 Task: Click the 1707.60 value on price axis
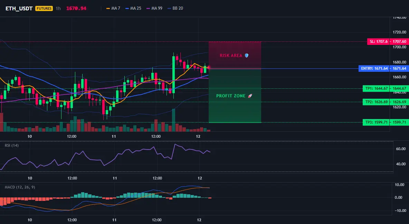coord(399,41)
